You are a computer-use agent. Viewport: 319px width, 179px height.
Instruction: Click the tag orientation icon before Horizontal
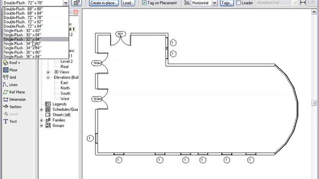click(187, 3)
